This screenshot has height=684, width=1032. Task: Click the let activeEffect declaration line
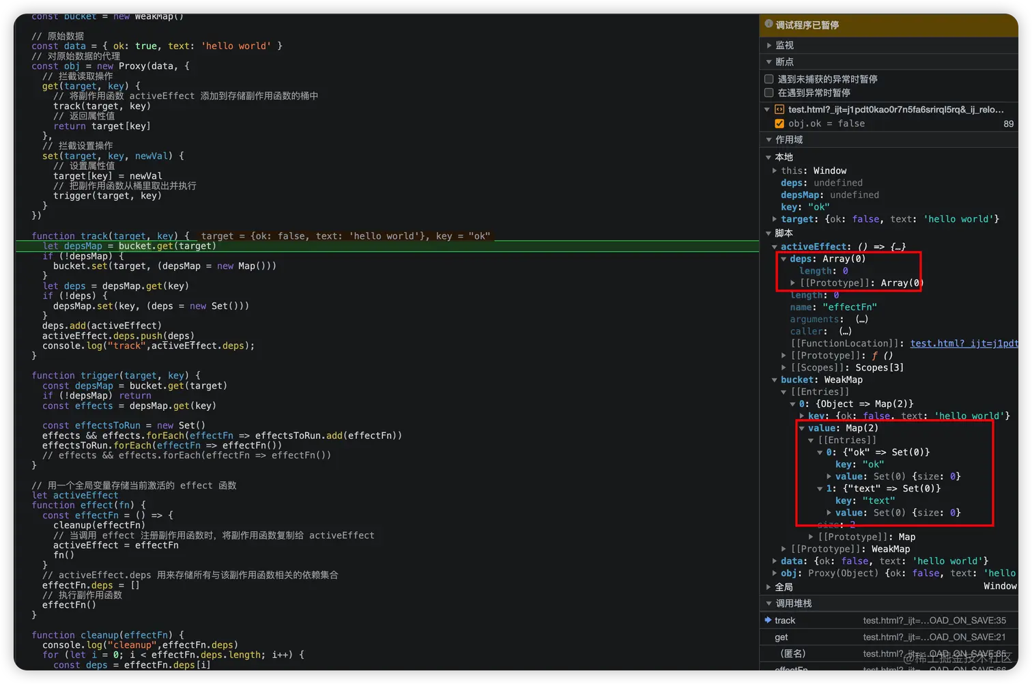pos(75,496)
